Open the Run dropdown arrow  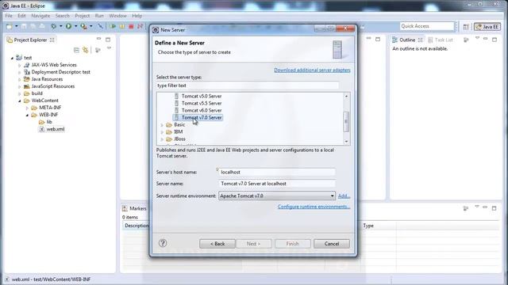76,26
